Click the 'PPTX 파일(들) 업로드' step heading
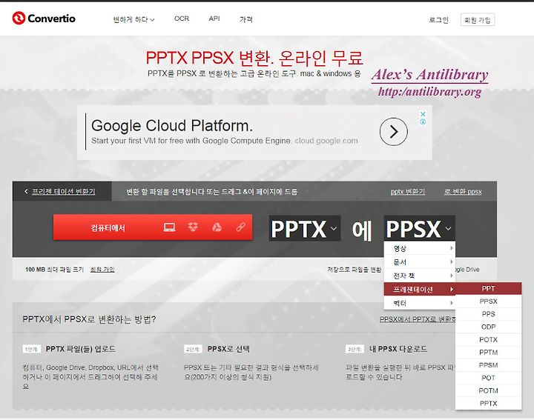 (80, 349)
